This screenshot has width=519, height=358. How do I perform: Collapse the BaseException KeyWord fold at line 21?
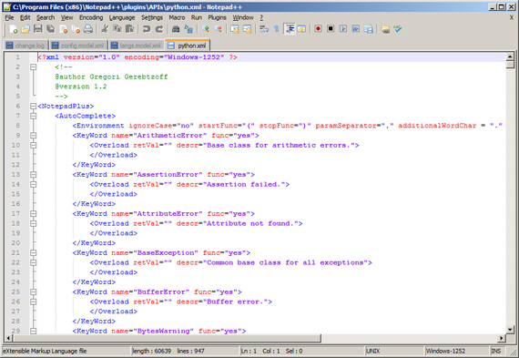pyautogui.click(x=33, y=252)
